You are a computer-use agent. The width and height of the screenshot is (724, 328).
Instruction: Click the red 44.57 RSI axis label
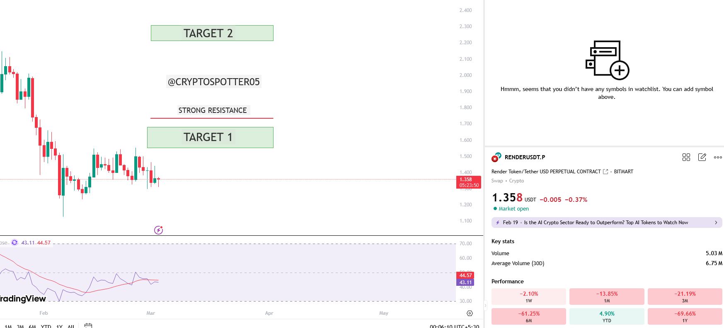[x=465, y=275]
